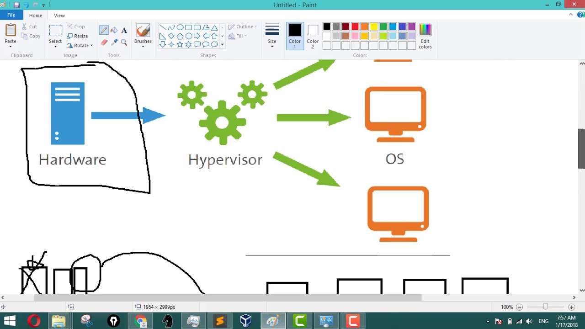Open Google Chrome from the taskbar

click(140, 321)
